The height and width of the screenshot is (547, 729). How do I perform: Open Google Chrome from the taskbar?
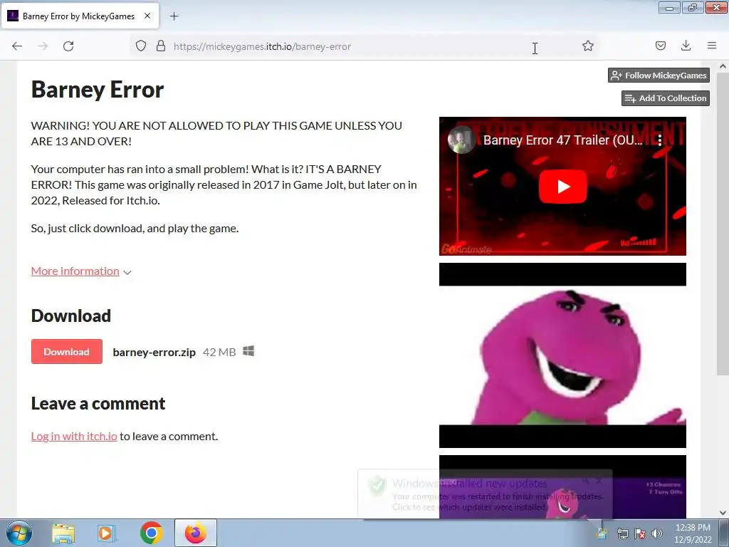151,533
